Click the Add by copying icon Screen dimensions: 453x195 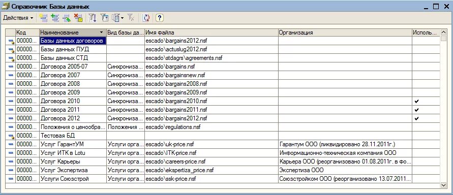pyautogui.click(x=55, y=18)
